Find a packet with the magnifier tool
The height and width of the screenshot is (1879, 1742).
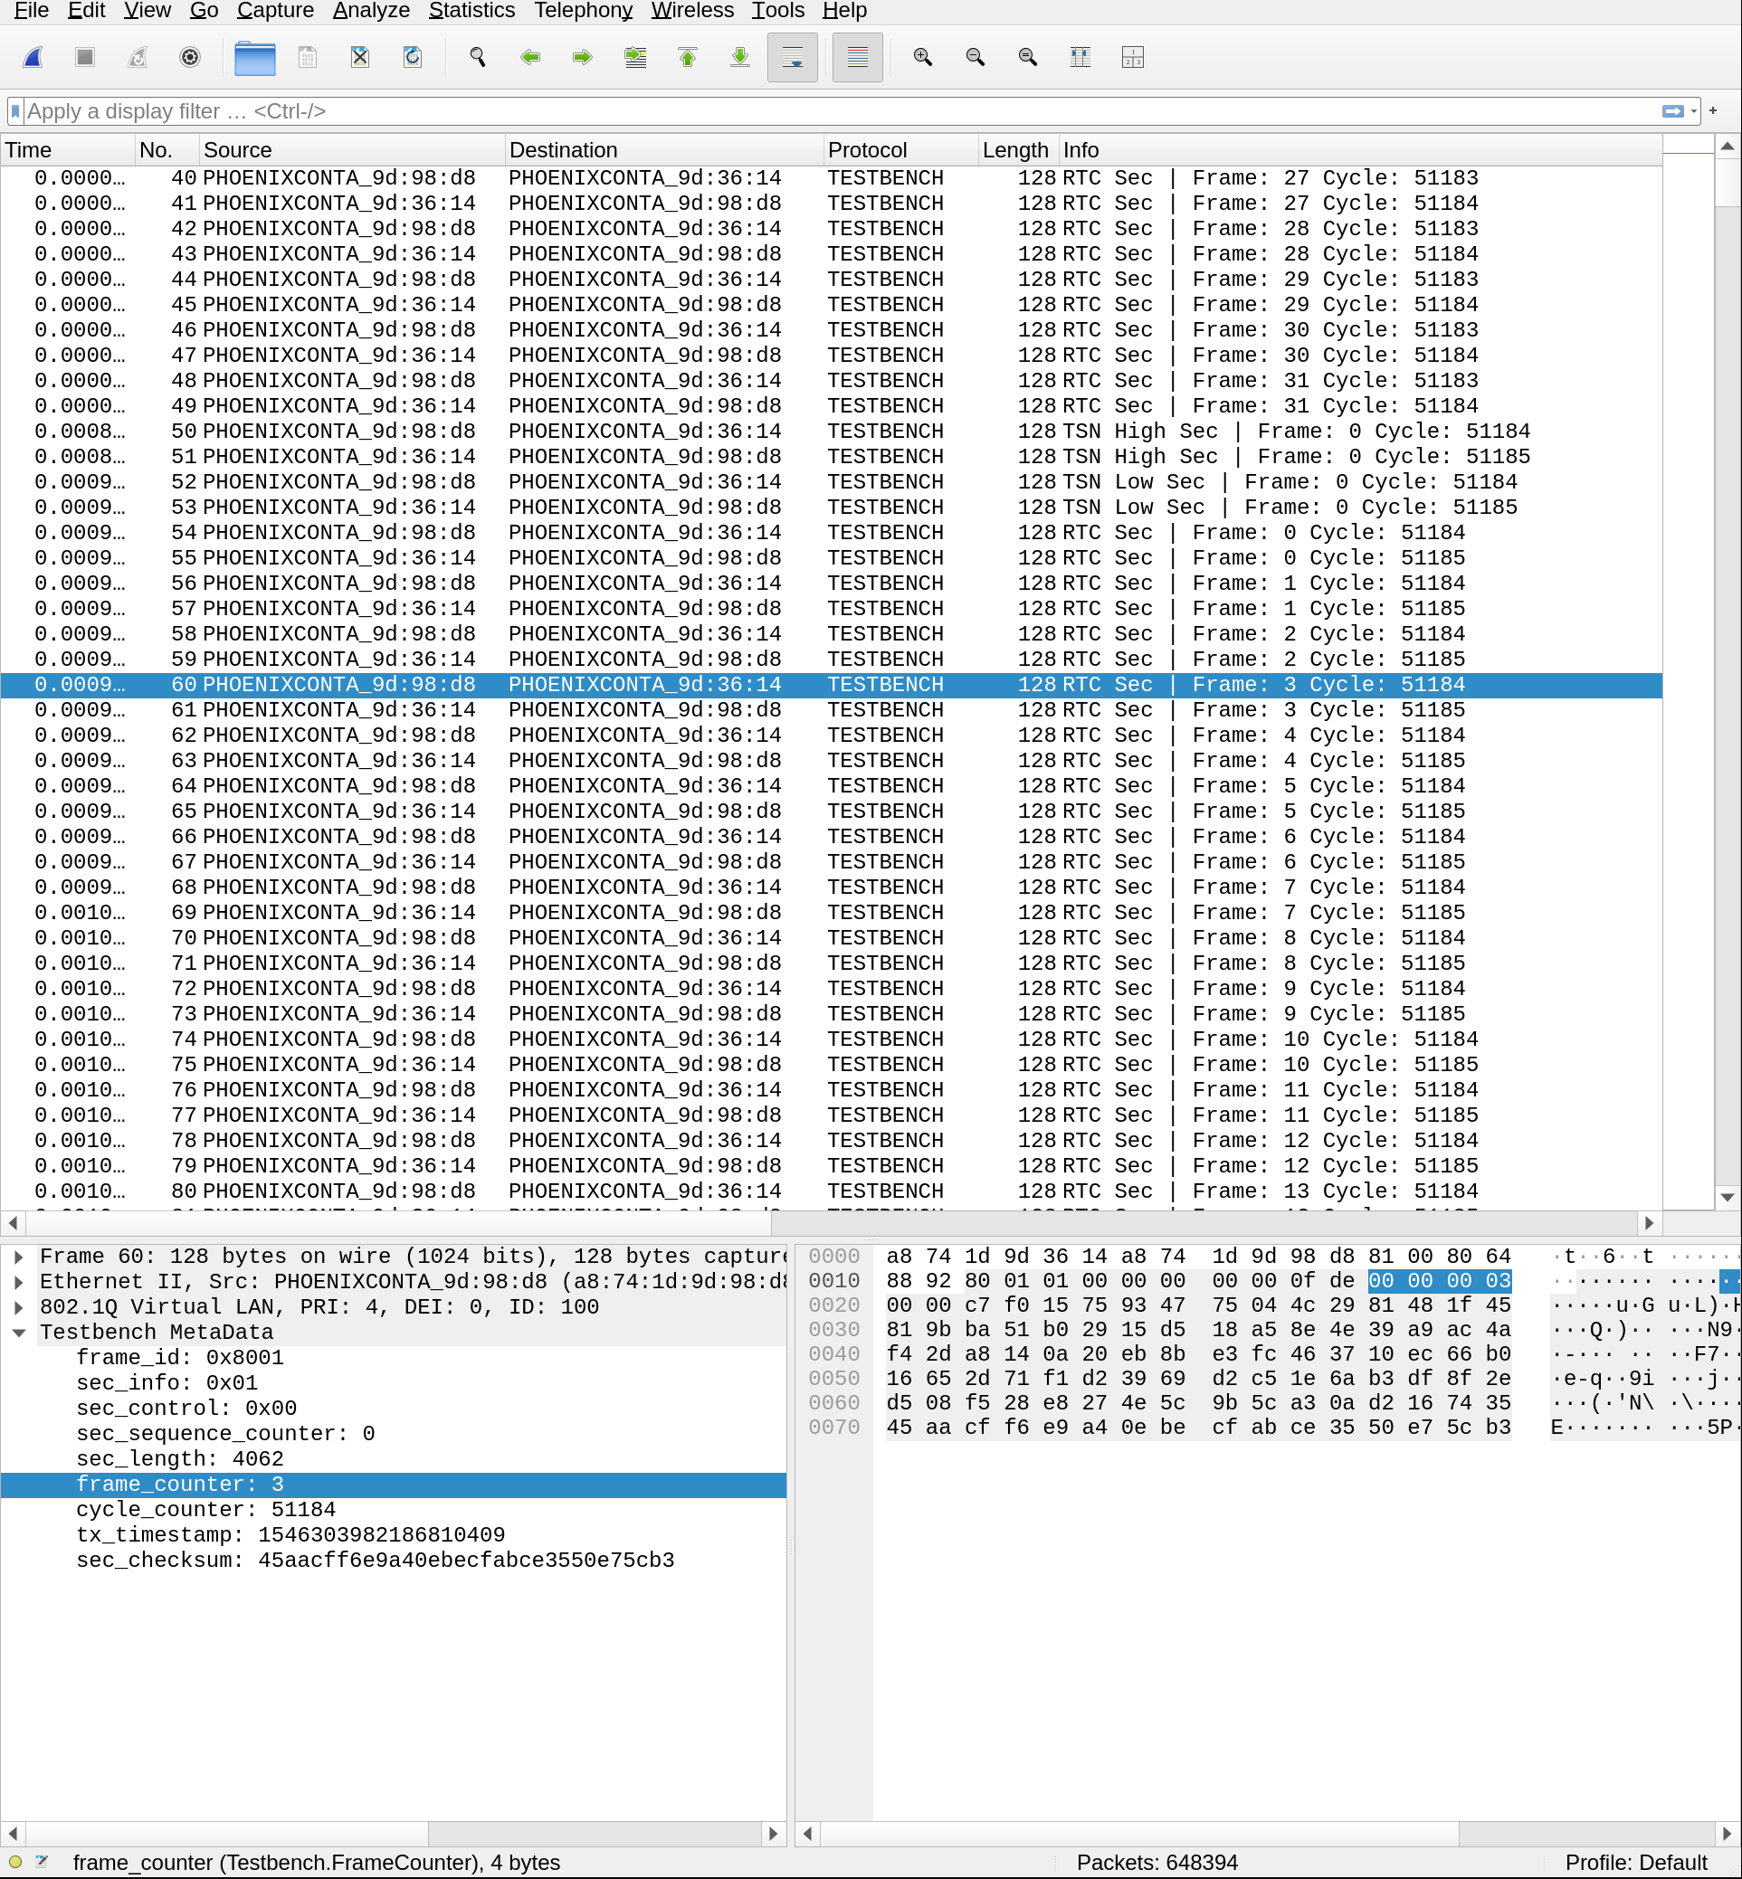[x=478, y=58]
